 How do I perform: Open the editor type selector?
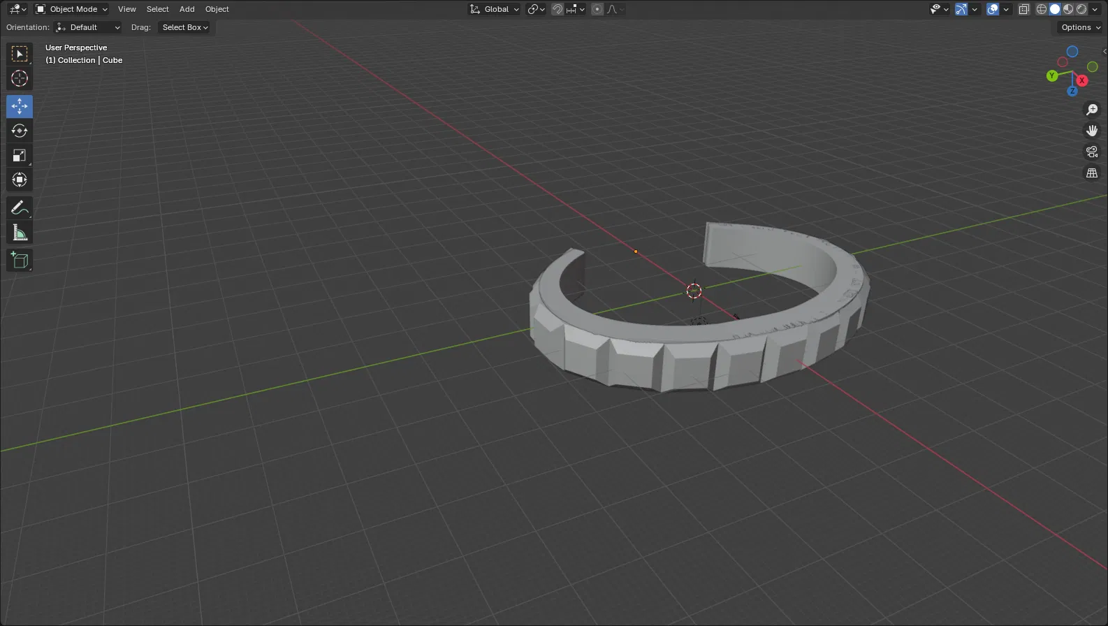(x=17, y=9)
